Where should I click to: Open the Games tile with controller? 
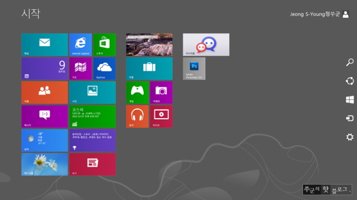(137, 93)
